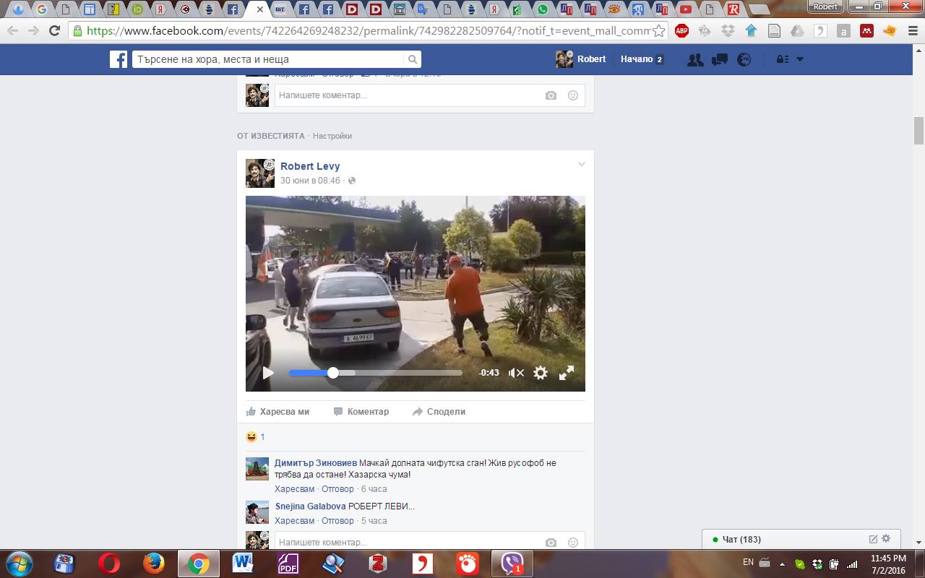Open Facebook messages icon

[x=719, y=60]
